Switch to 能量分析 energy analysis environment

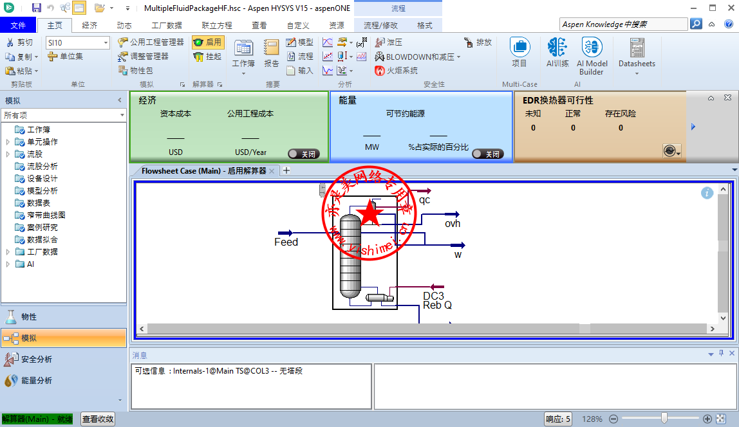[64, 381]
